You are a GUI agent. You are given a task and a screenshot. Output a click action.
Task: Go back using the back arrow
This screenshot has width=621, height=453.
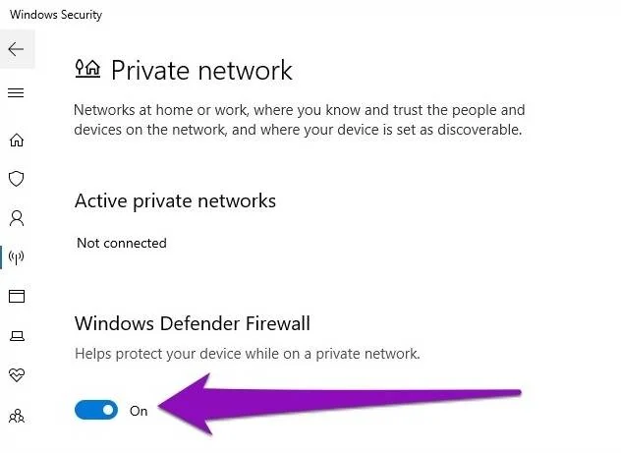[x=17, y=49]
